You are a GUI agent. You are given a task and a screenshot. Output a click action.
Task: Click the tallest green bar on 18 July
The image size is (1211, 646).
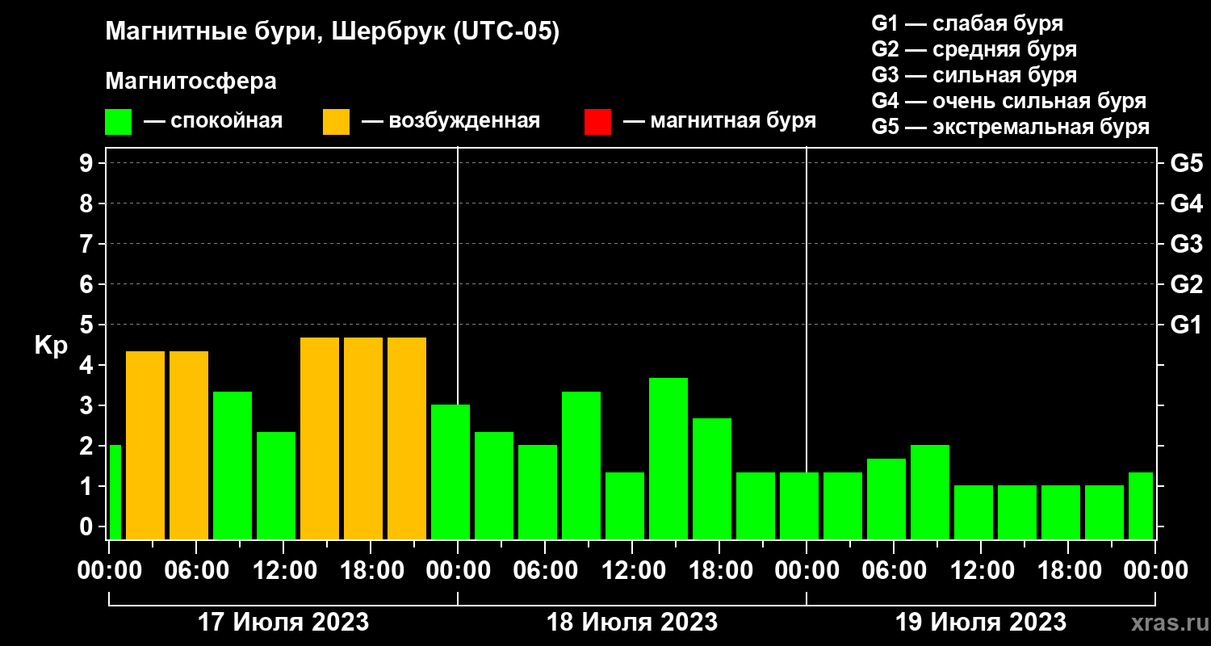[x=668, y=459]
